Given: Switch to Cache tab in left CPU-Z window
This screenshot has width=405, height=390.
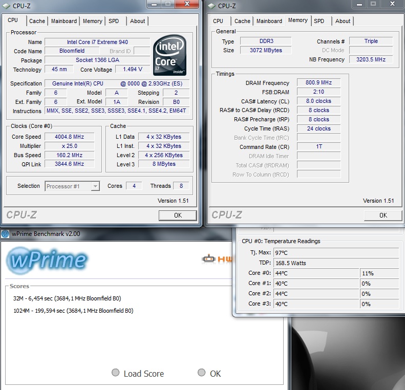Looking at the screenshot, I should [37, 21].
